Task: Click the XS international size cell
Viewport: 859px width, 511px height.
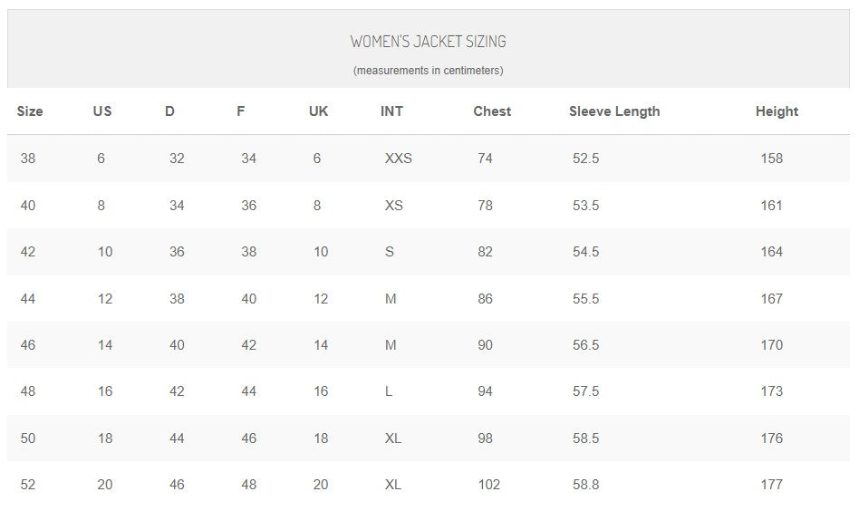Action: click(x=394, y=206)
